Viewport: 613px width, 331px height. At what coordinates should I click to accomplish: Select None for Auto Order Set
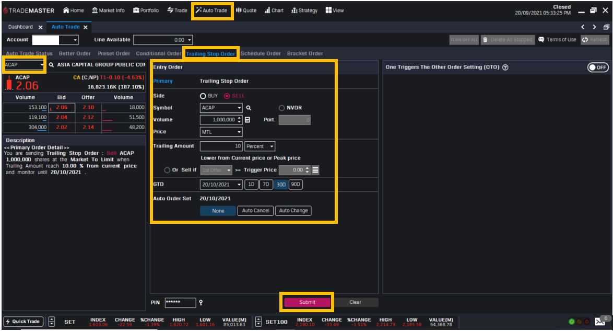(x=218, y=211)
